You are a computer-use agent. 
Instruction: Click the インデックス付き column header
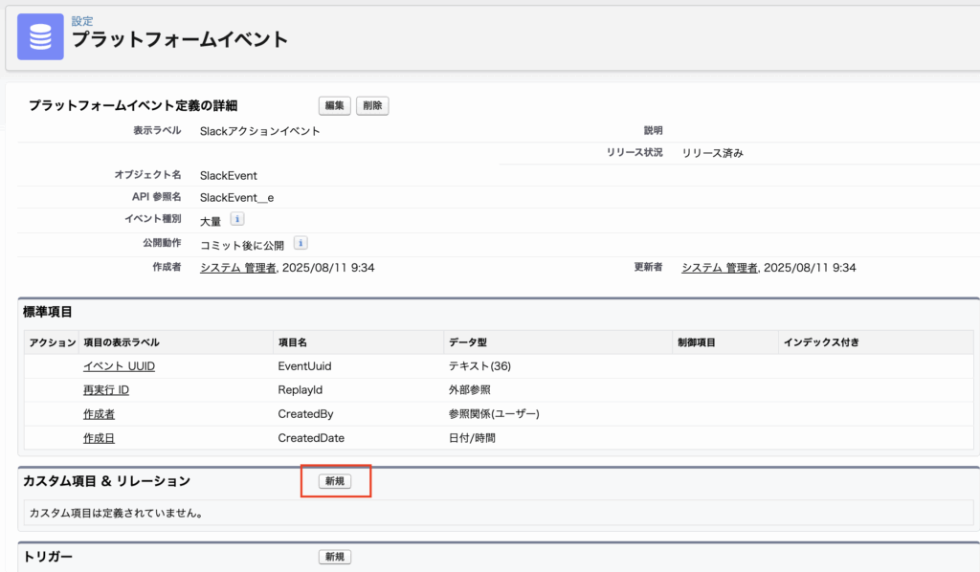[820, 342]
